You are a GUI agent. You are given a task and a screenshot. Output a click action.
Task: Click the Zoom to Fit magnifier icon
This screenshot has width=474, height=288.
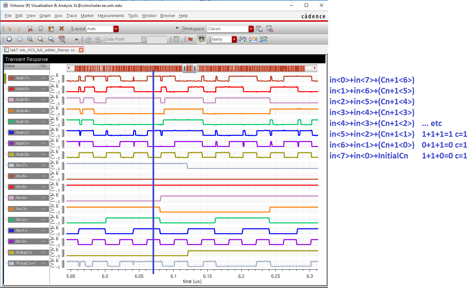[30, 39]
